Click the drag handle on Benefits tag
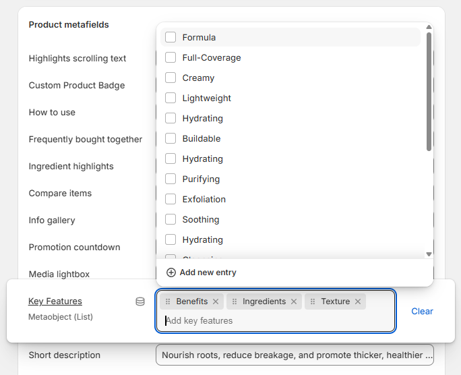 168,301
